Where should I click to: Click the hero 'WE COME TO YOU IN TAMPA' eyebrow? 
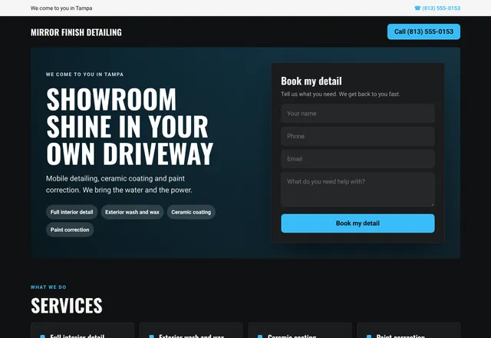point(84,75)
